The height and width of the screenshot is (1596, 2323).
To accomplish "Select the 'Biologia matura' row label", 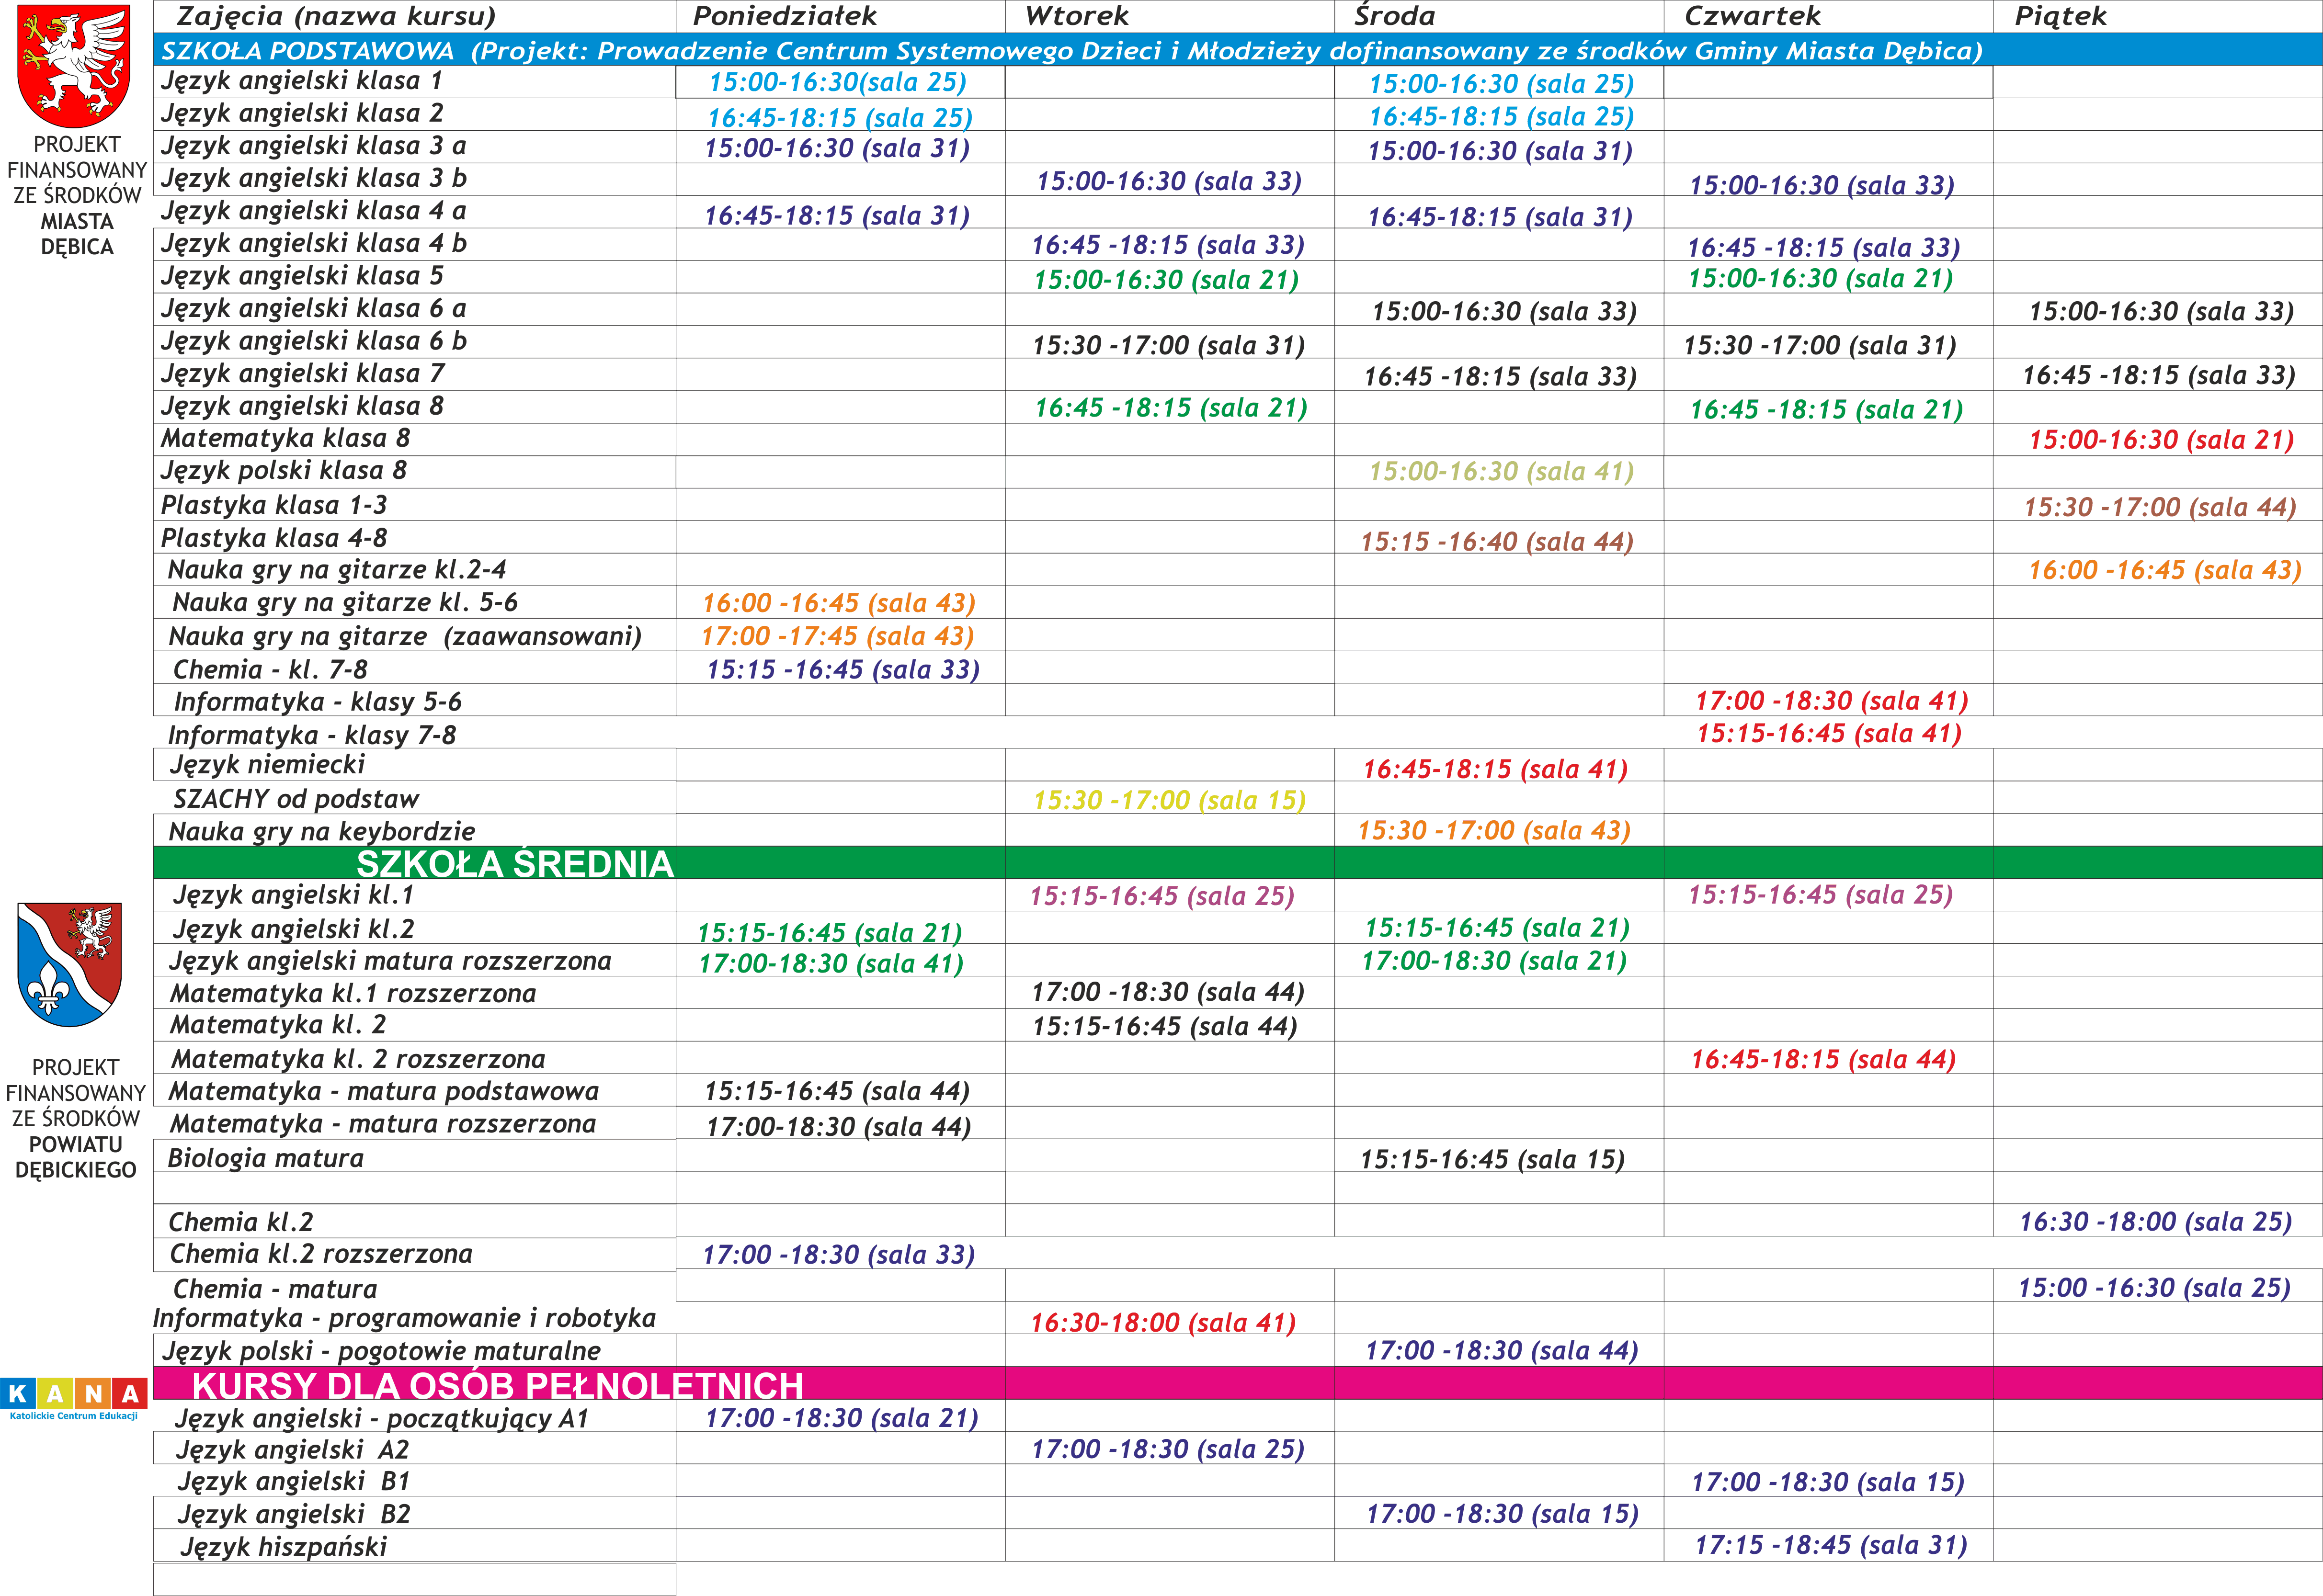I will (x=265, y=1159).
